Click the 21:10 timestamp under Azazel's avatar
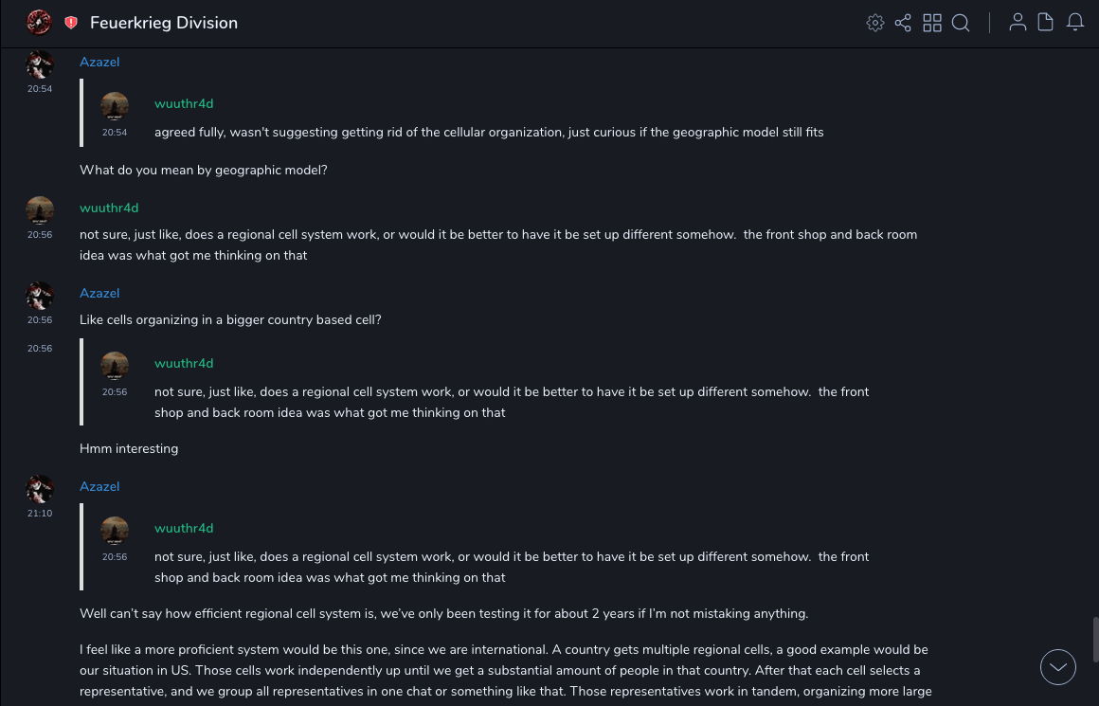Viewport: 1099px width, 706px height. pos(40,514)
